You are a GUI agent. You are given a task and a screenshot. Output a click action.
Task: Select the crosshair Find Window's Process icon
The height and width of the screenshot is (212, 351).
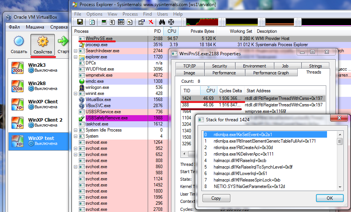(x=171, y=22)
